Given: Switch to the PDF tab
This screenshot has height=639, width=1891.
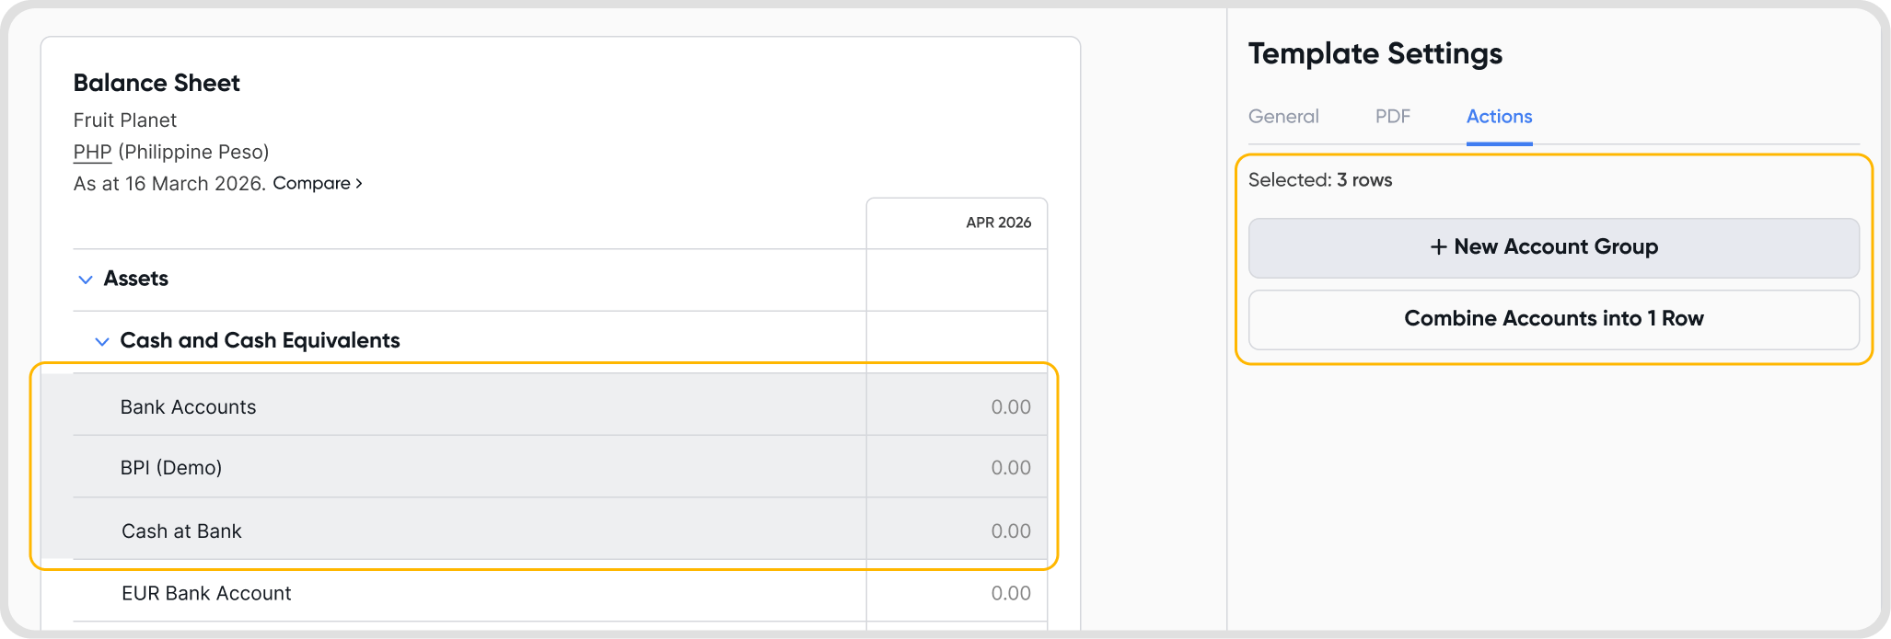Looking at the screenshot, I should point(1392,117).
